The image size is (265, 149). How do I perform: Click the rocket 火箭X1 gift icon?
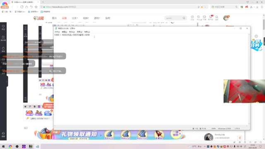pyautogui.click(x=159, y=135)
